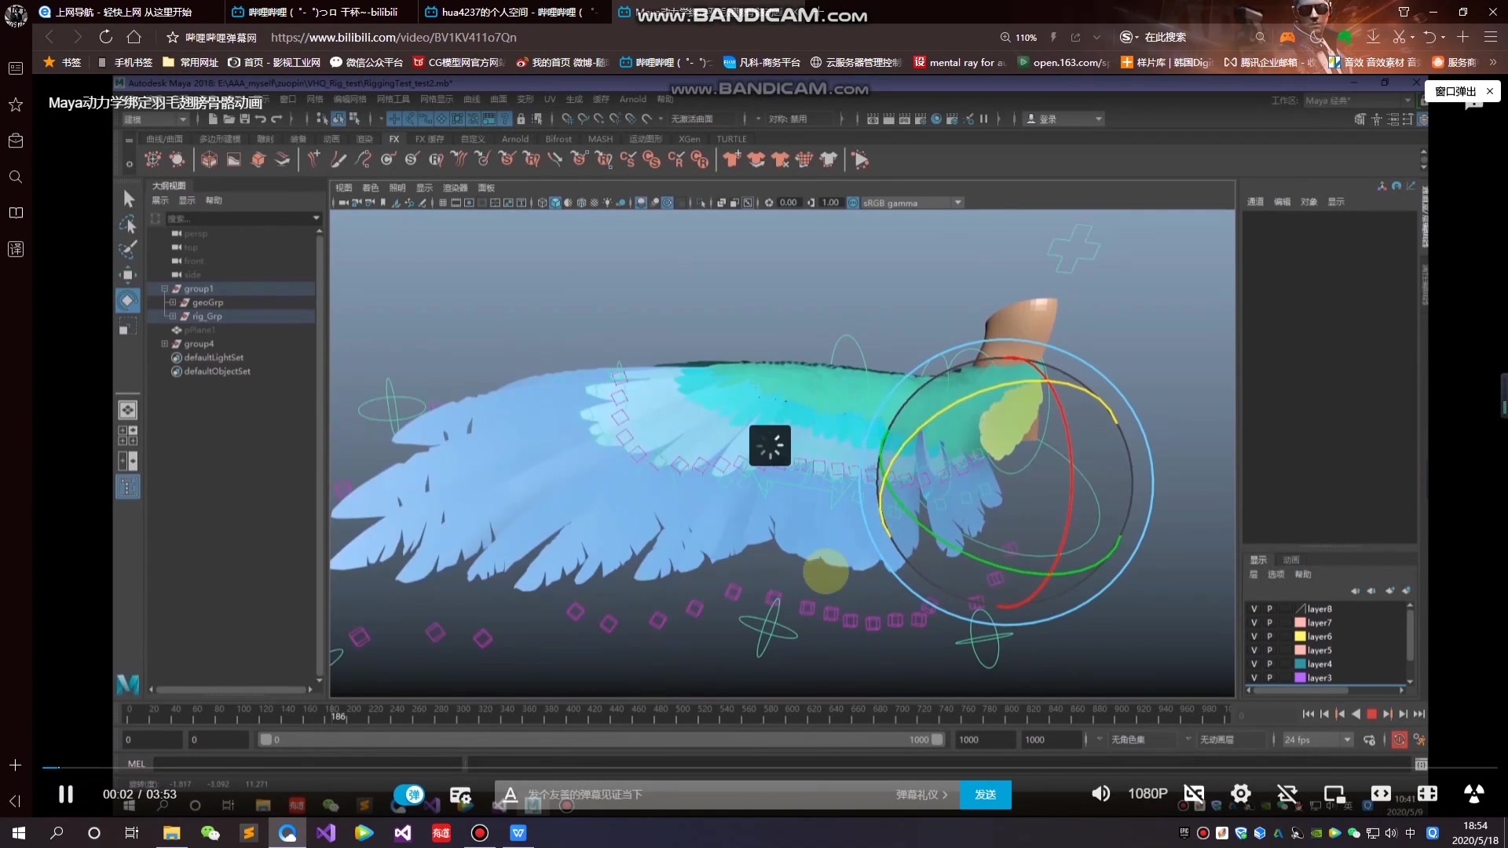Open the sidebar favorites star icon
This screenshot has height=848, width=1508.
15,104
